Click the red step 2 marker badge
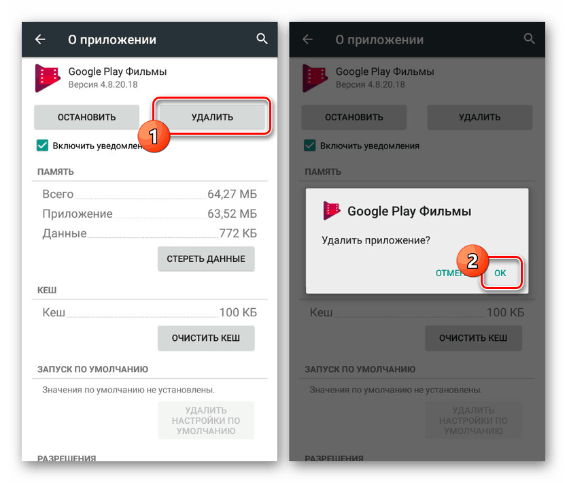 point(472,261)
